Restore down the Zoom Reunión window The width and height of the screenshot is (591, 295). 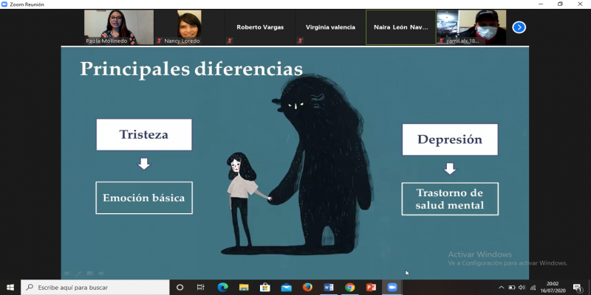pyautogui.click(x=561, y=4)
